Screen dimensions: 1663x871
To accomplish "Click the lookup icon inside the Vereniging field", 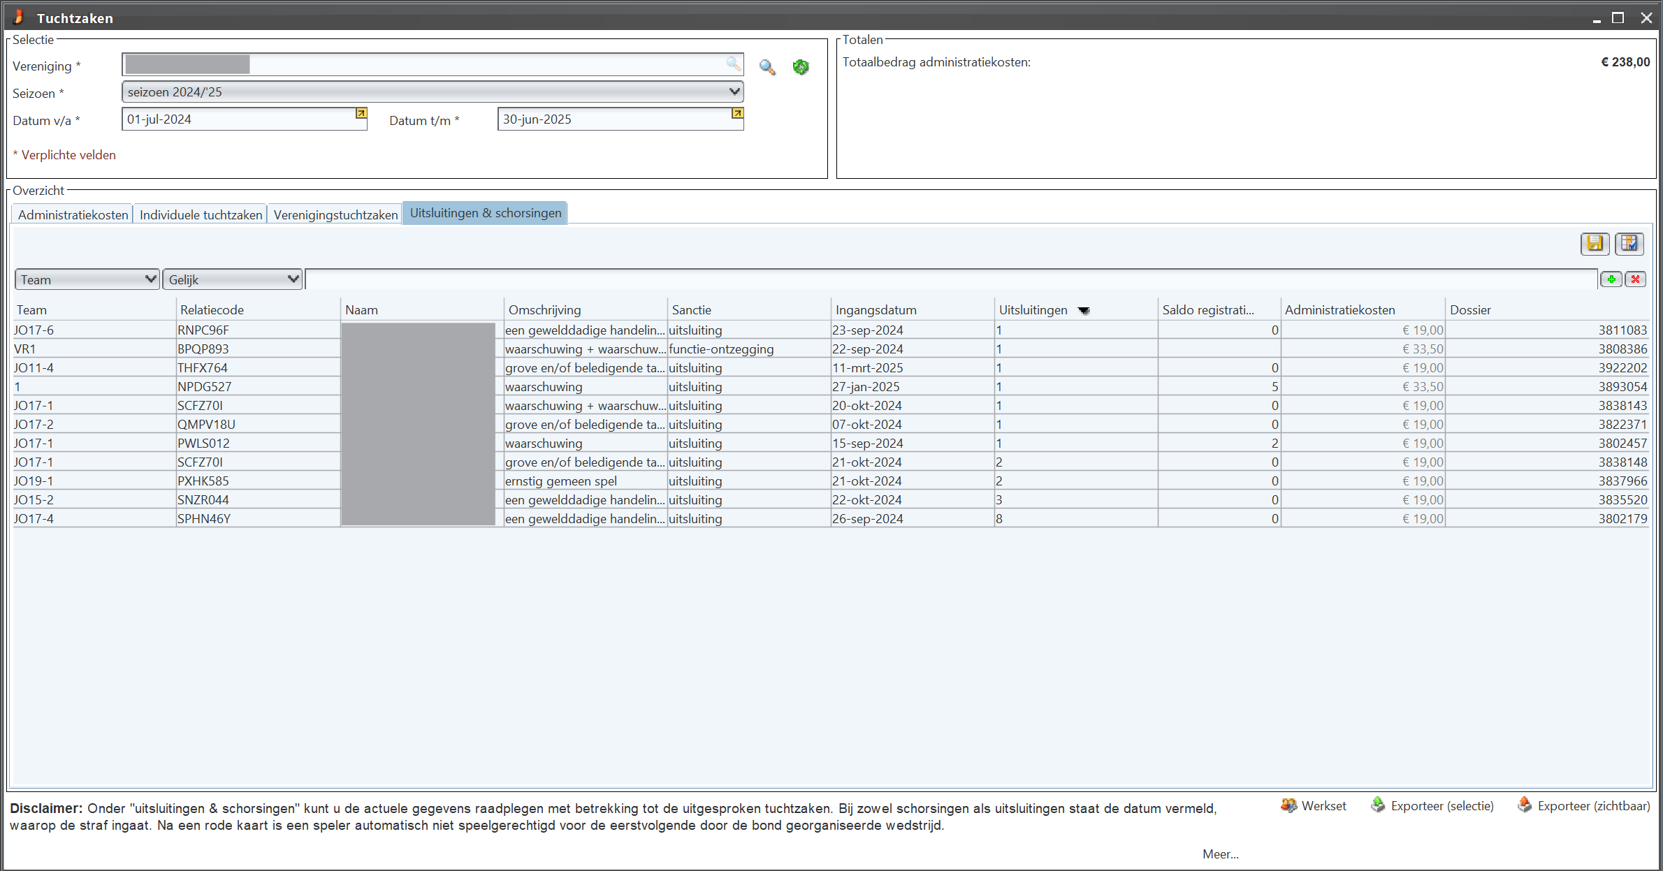I will 732,64.
